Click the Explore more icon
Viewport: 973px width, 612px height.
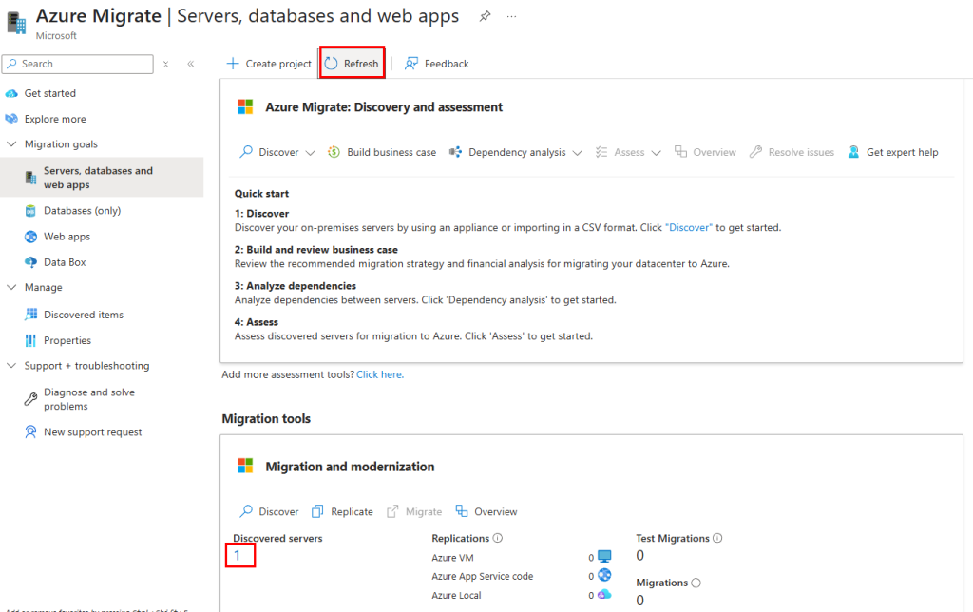click(11, 119)
